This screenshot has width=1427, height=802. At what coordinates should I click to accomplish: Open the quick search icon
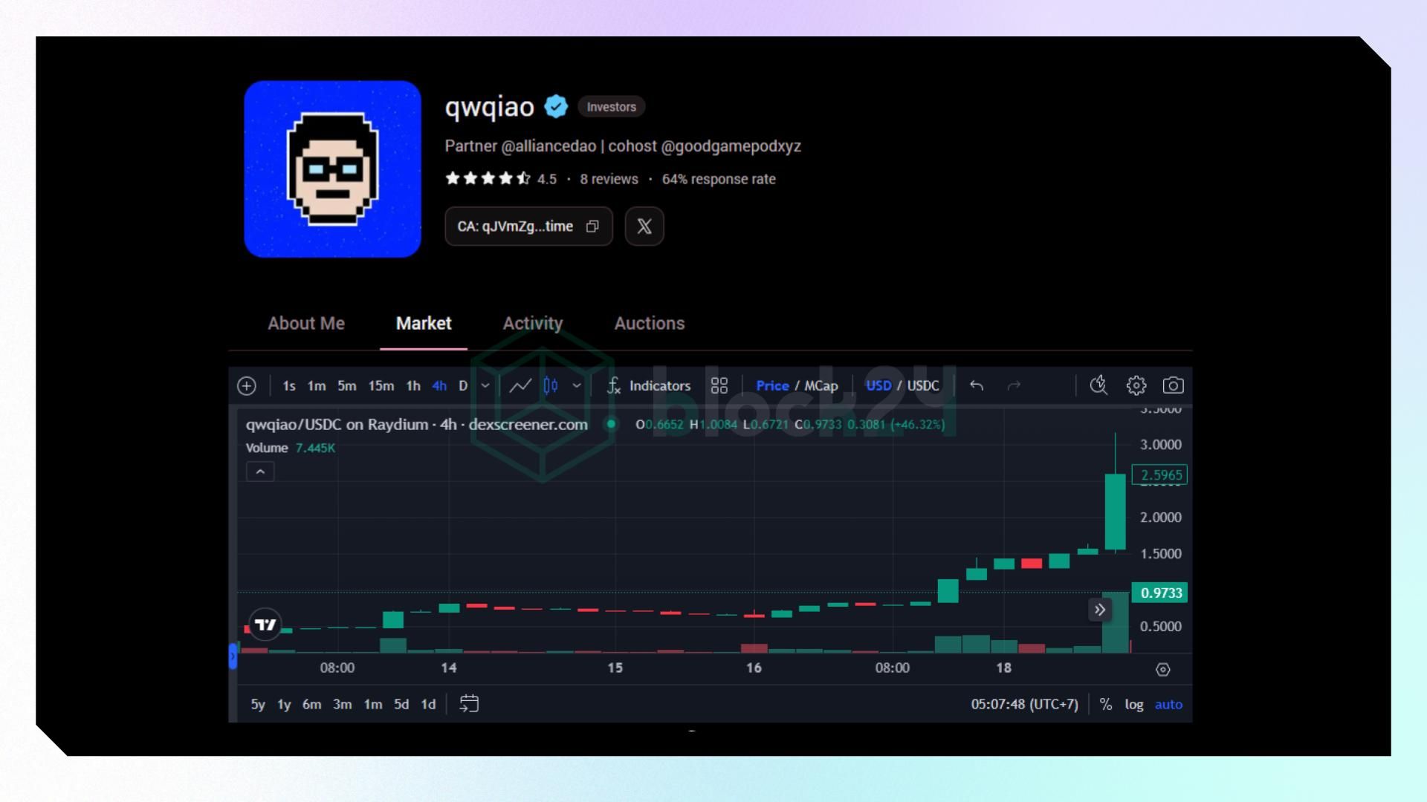point(1098,385)
